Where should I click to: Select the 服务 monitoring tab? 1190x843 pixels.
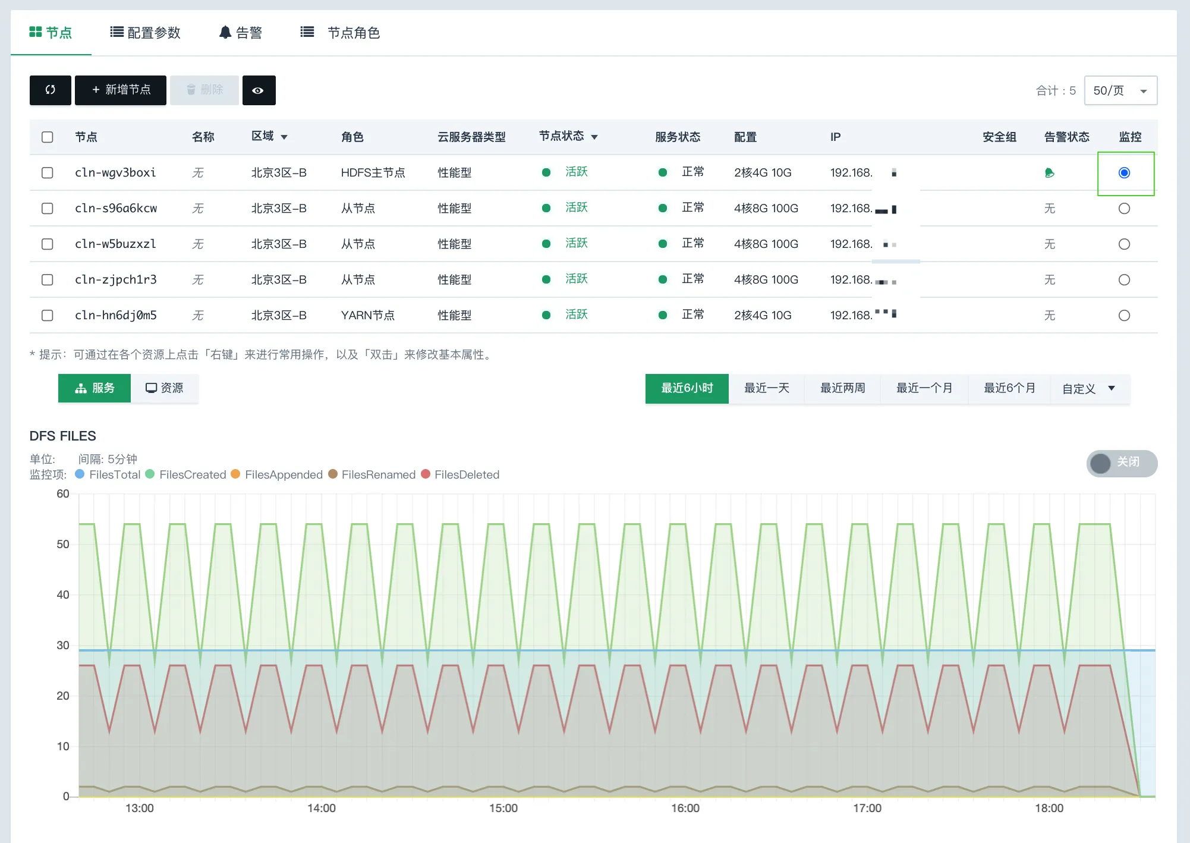point(95,388)
